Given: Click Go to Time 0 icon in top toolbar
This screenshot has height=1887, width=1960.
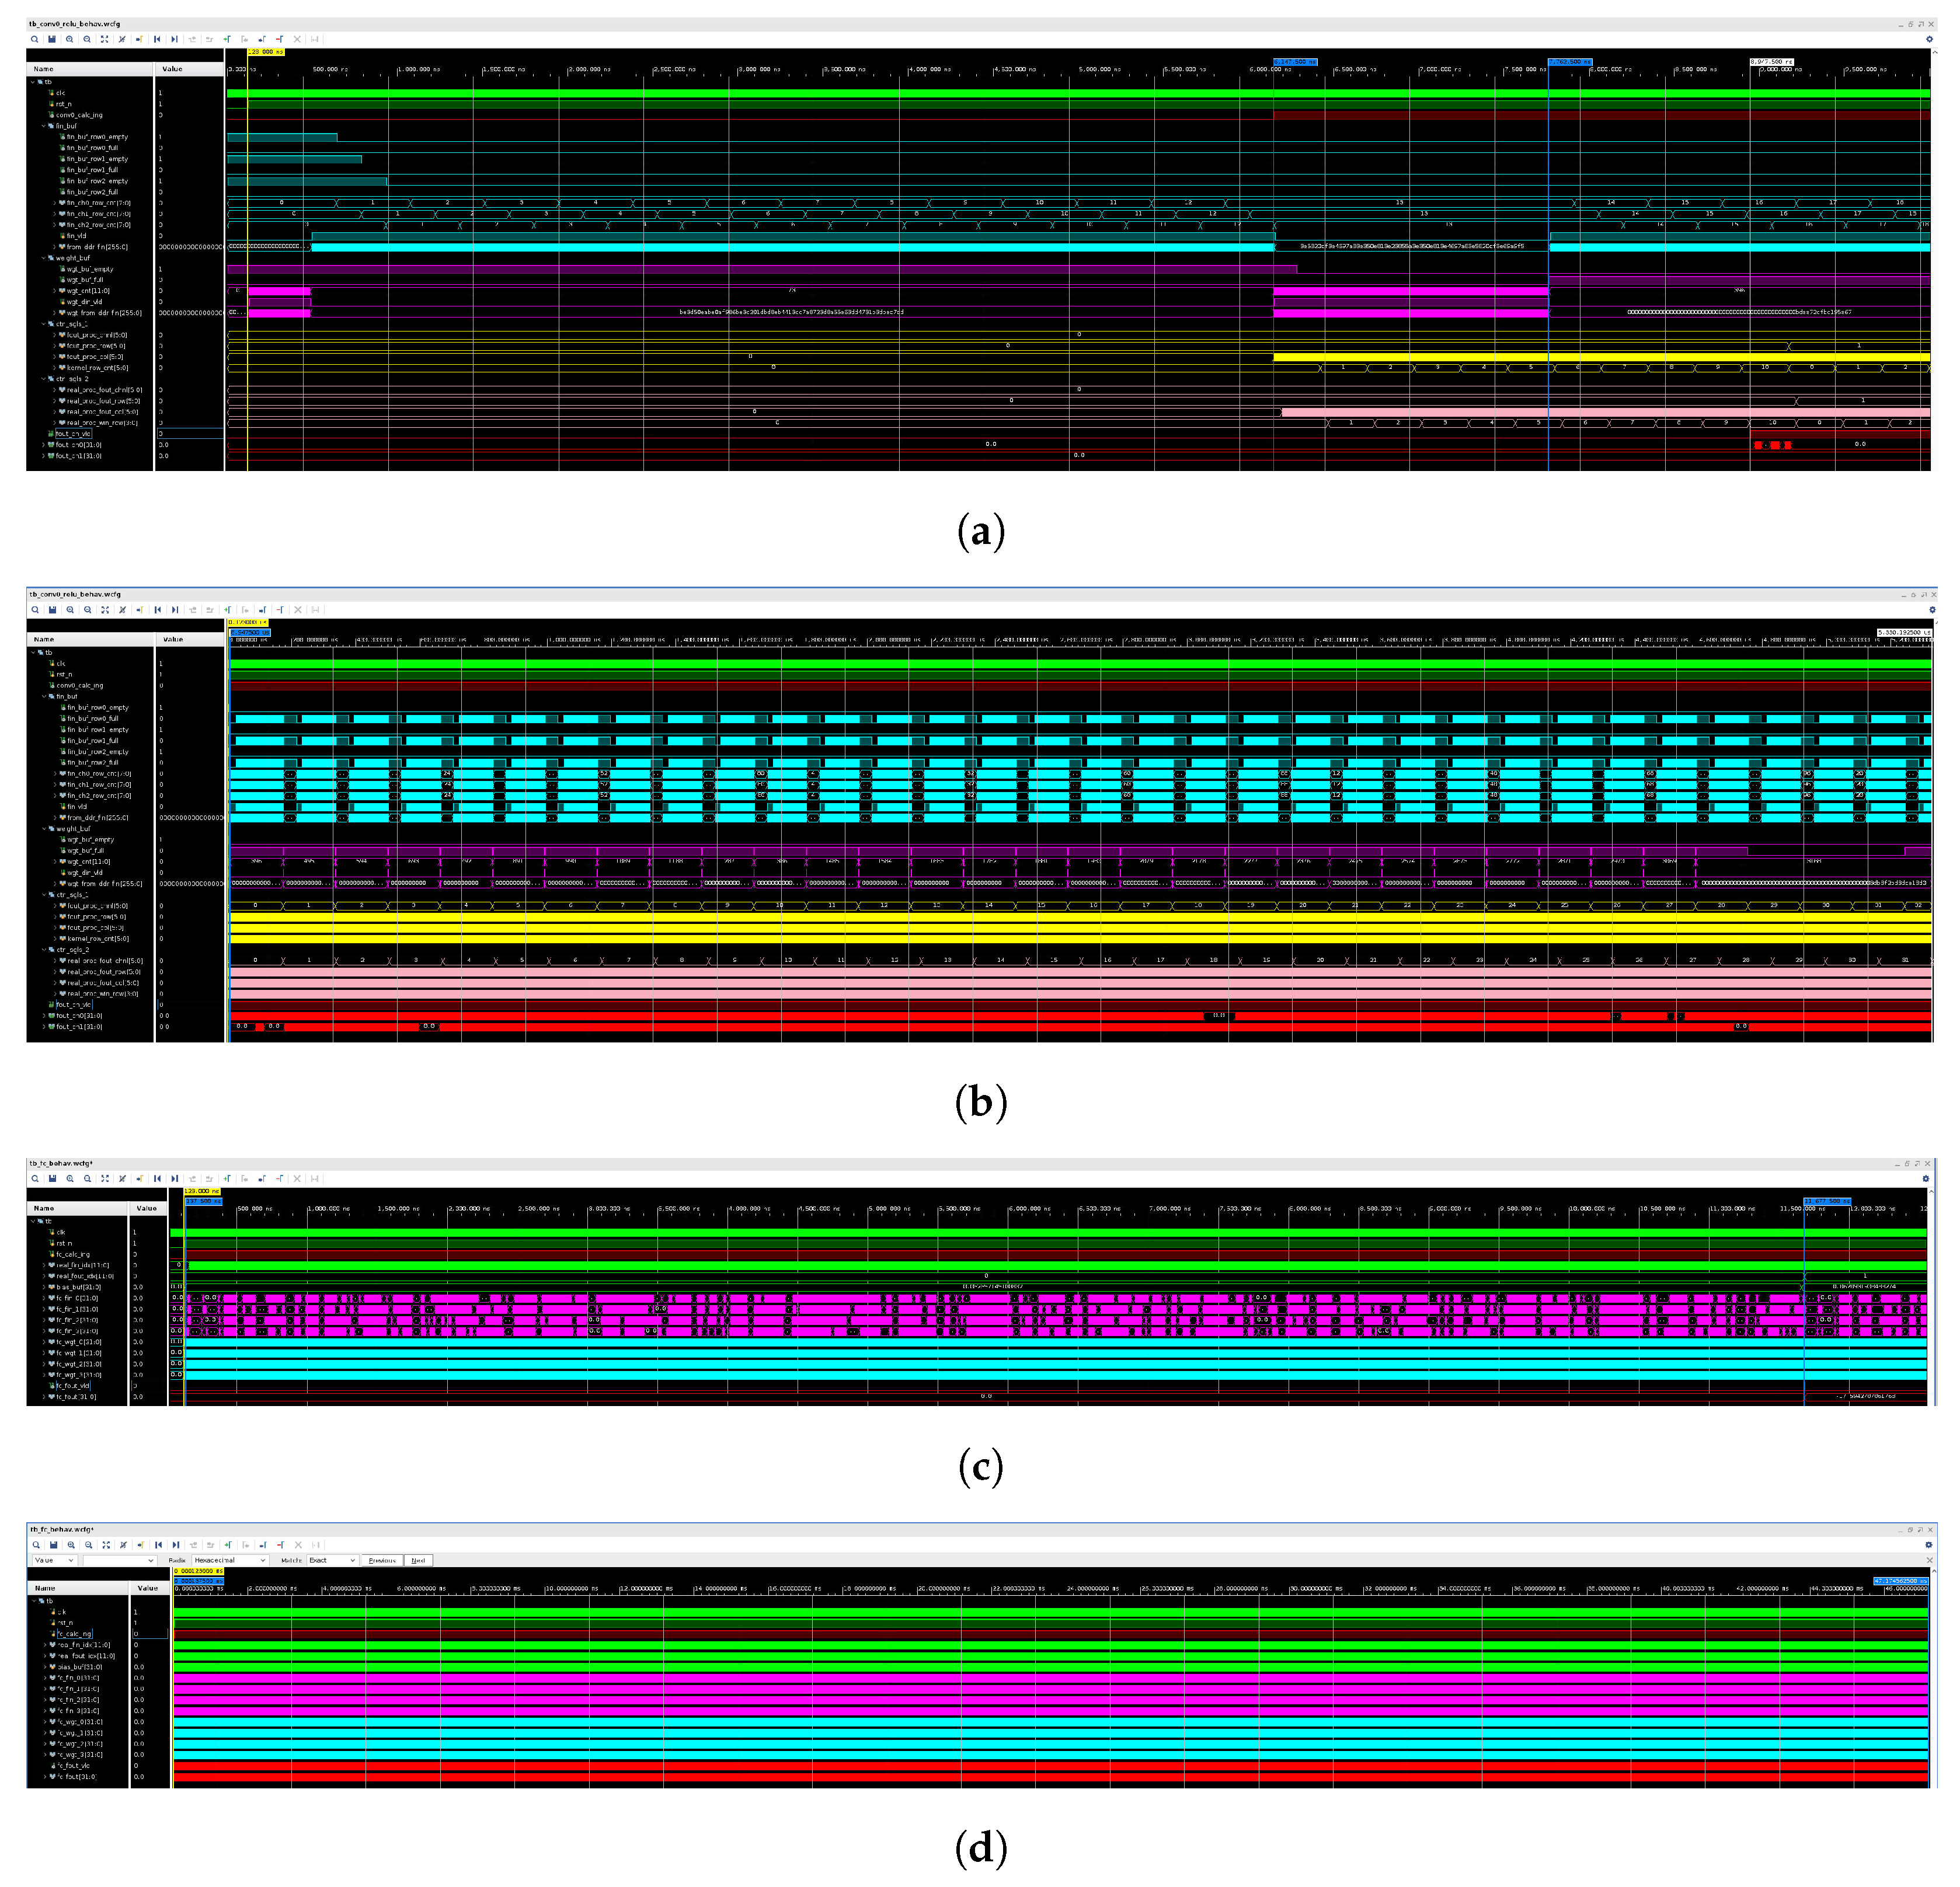Looking at the screenshot, I should [x=157, y=39].
